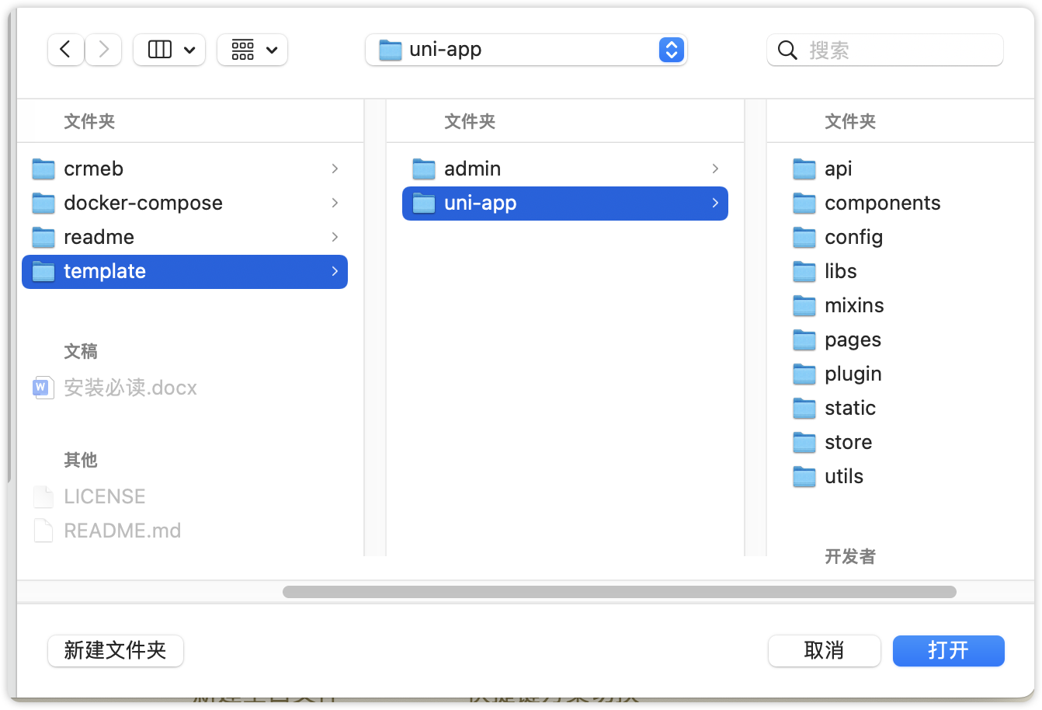Click the 打开 button
Image resolution: width=1042 pixels, height=710 pixels.
948,650
